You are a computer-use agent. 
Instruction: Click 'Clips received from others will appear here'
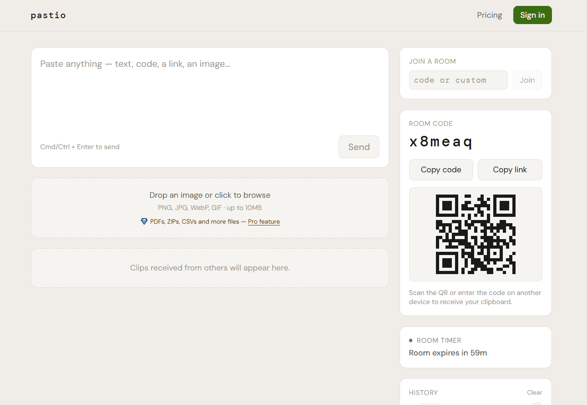tap(210, 268)
